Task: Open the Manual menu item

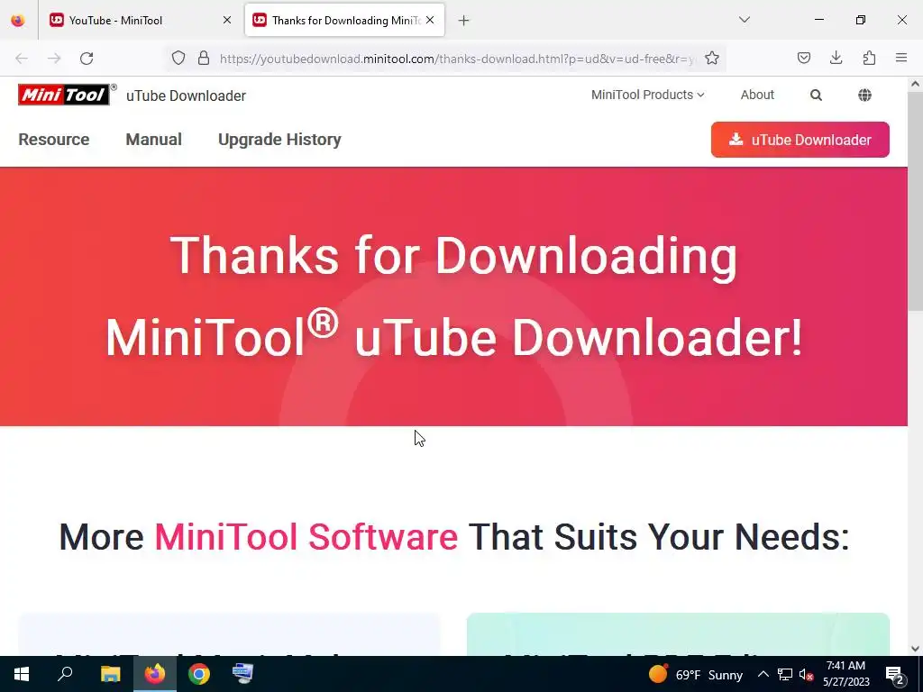Action: coord(153,140)
